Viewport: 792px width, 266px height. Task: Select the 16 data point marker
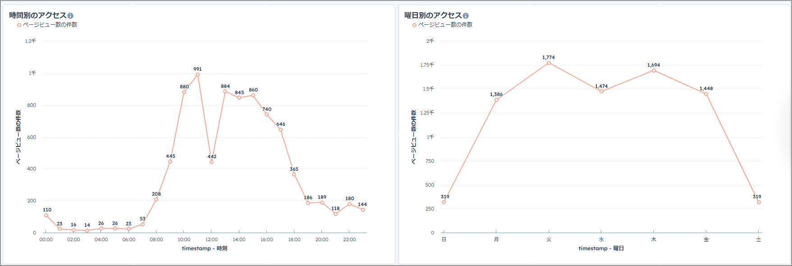tap(73, 230)
